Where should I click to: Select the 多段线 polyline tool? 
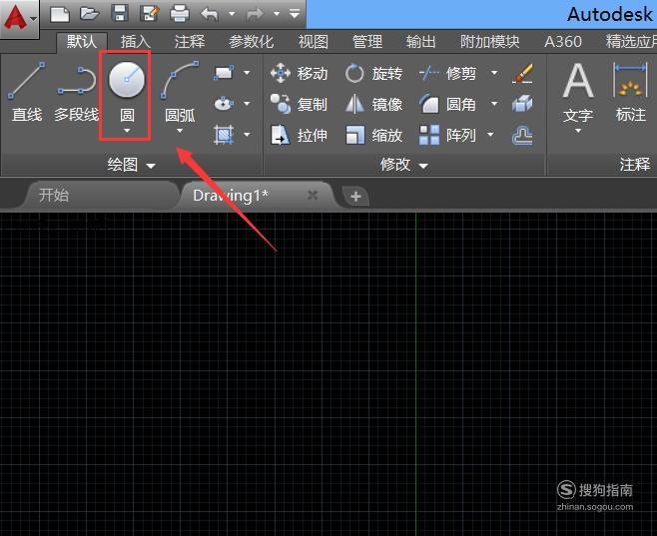tap(76, 91)
